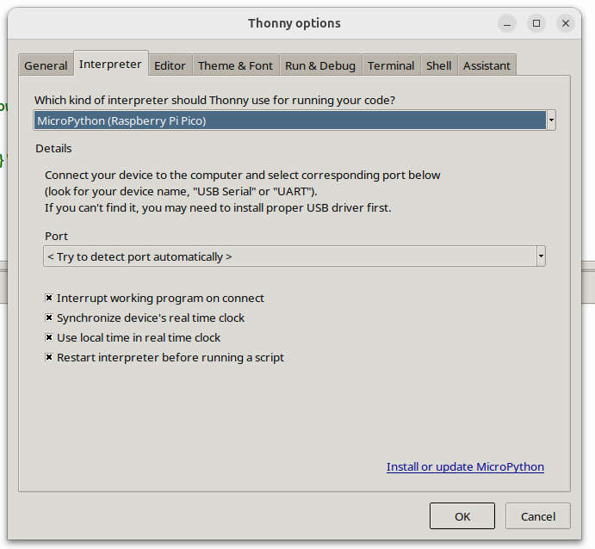
Task: Minimize the Thonny options window
Action: 507,23
